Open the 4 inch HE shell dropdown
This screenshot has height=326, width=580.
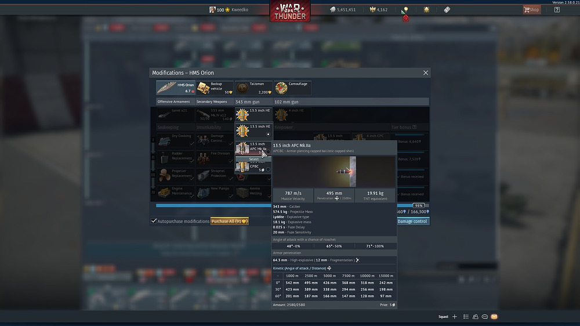292,115
